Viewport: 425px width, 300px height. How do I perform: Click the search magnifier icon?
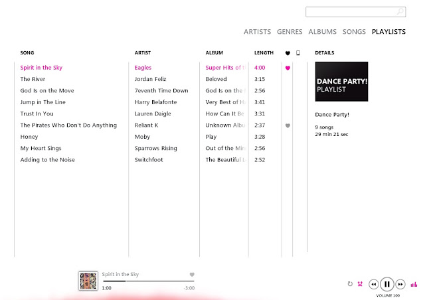tap(400, 12)
